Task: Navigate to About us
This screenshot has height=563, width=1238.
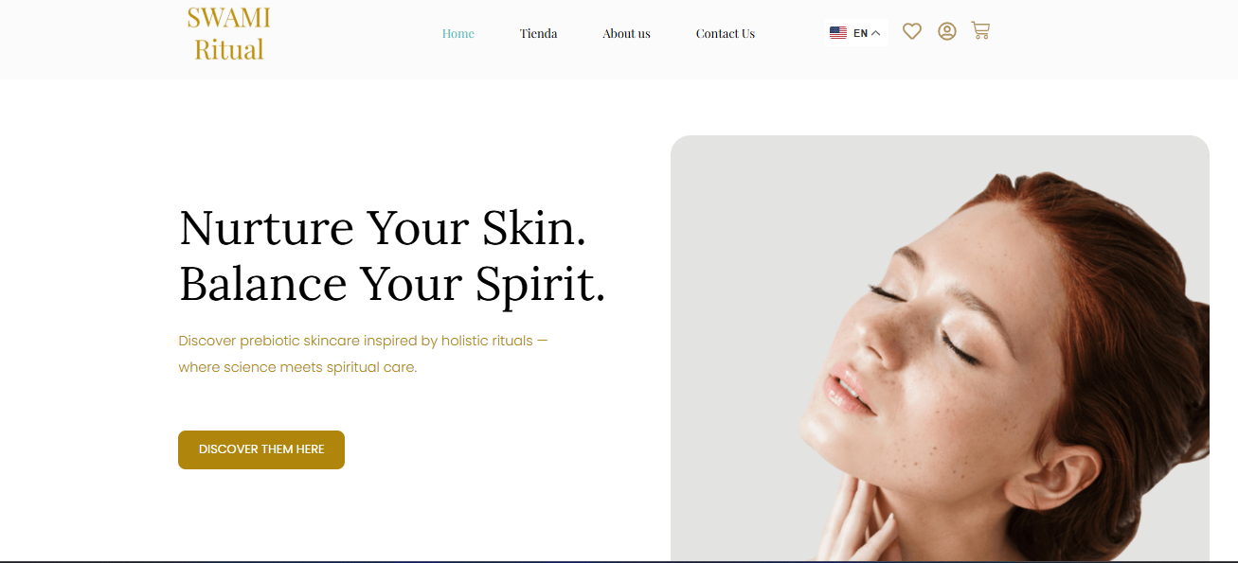Action: [x=627, y=33]
